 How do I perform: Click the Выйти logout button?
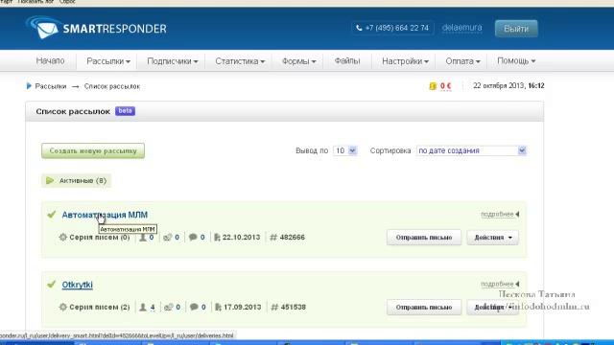pos(516,29)
